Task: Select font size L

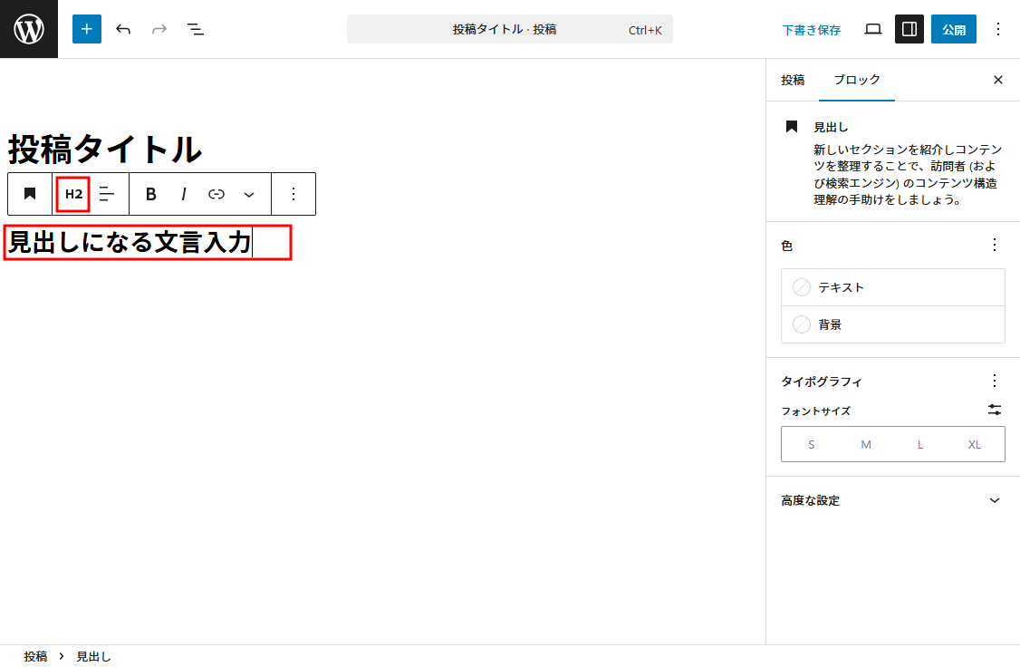Action: 919,444
